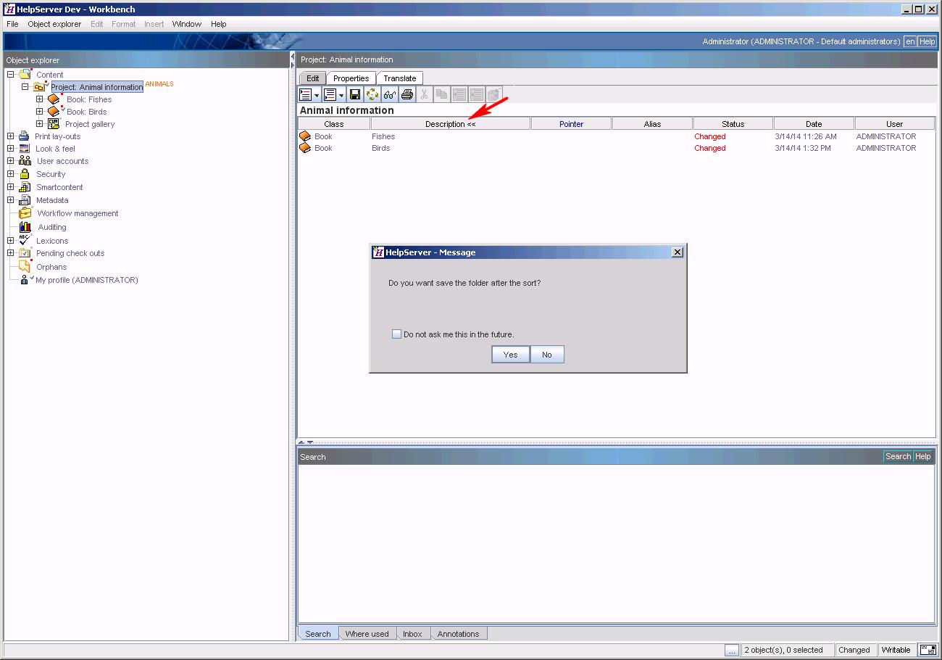Screen dimensions: 942x660
Task: Switch to the Properties tab
Action: (351, 78)
